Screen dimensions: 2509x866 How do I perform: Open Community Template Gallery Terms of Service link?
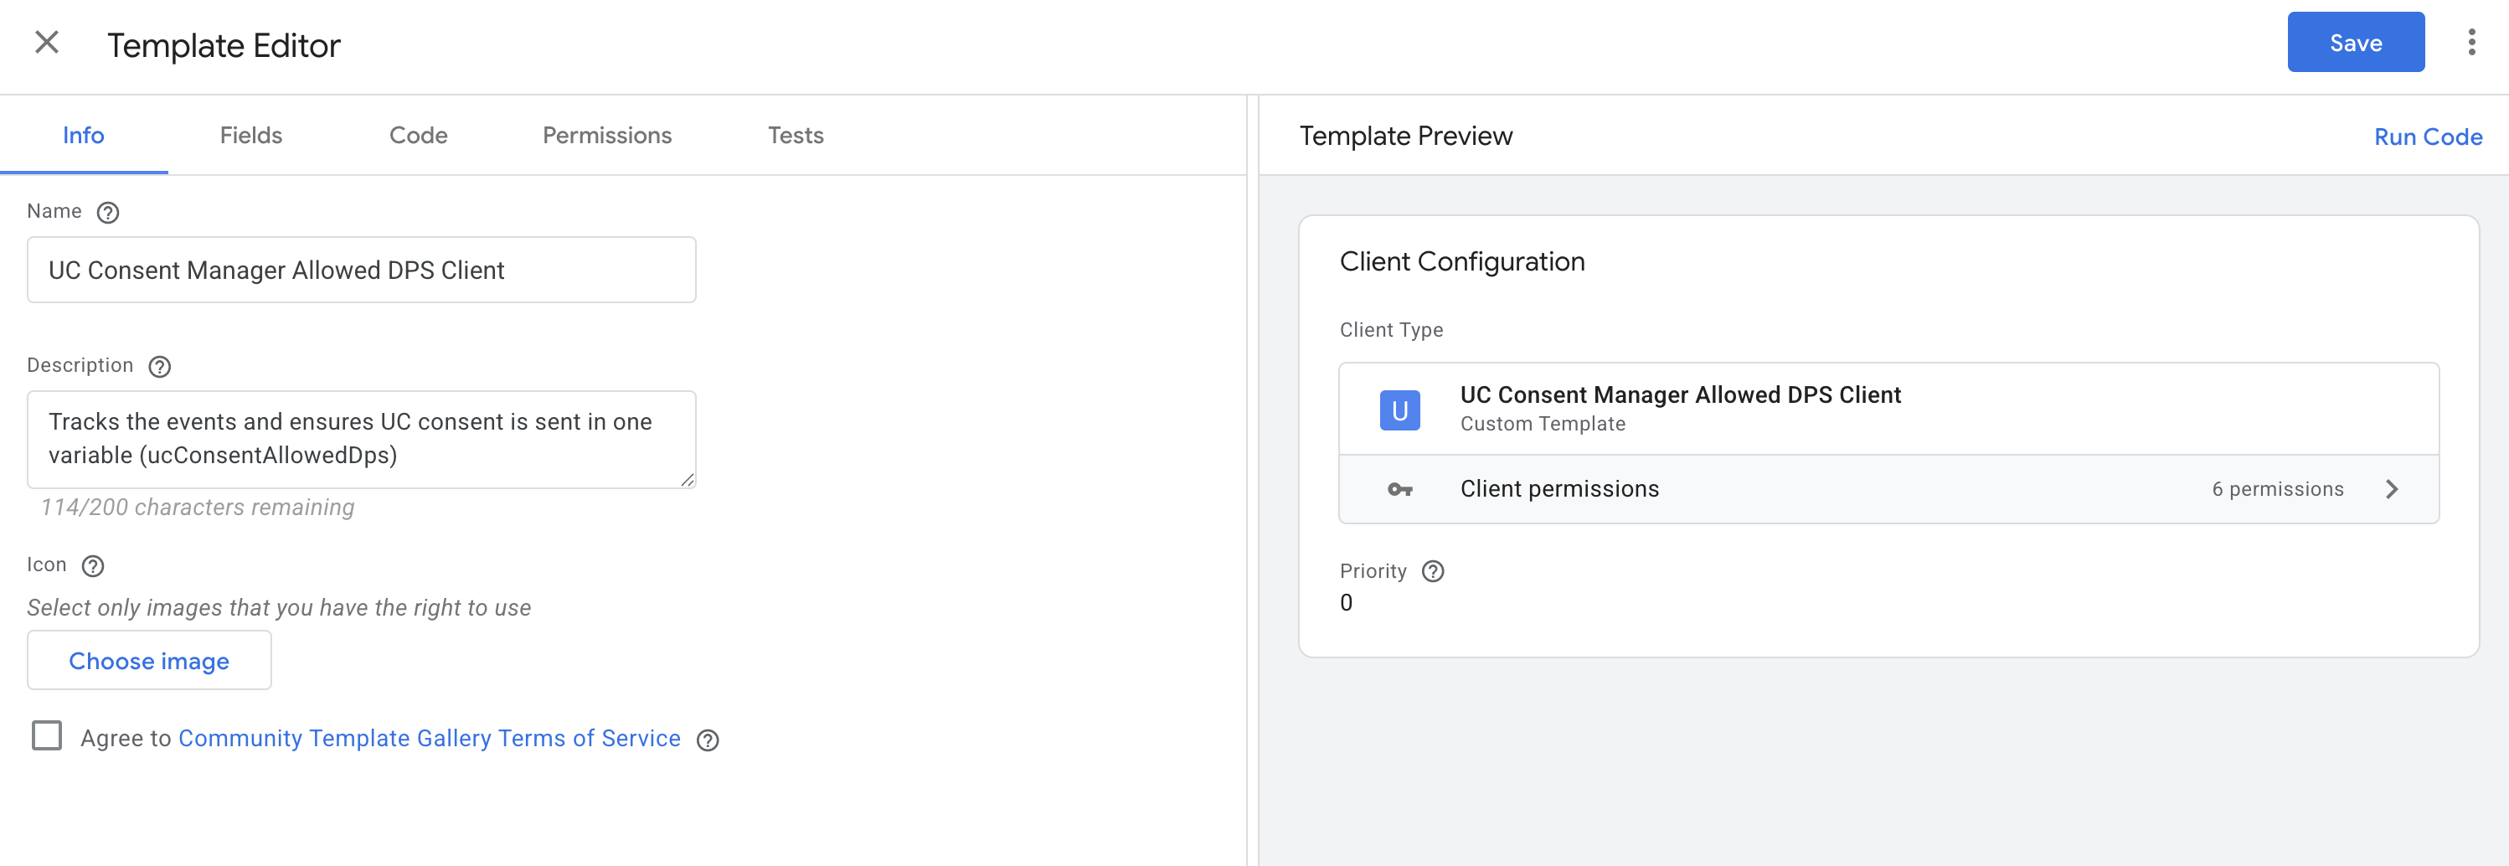click(x=430, y=739)
